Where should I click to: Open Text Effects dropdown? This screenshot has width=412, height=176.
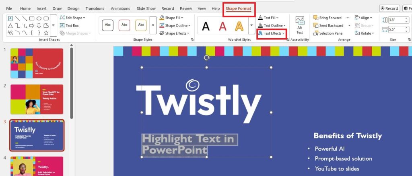coord(272,33)
